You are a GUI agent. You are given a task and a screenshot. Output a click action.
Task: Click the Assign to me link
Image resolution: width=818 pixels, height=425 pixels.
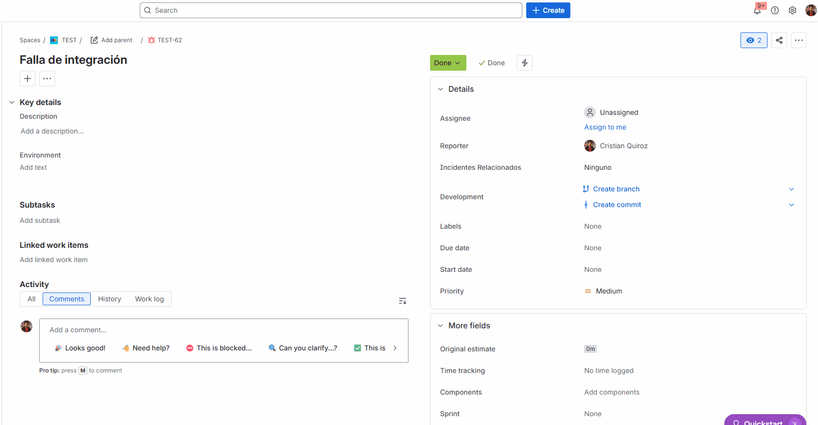[605, 127]
